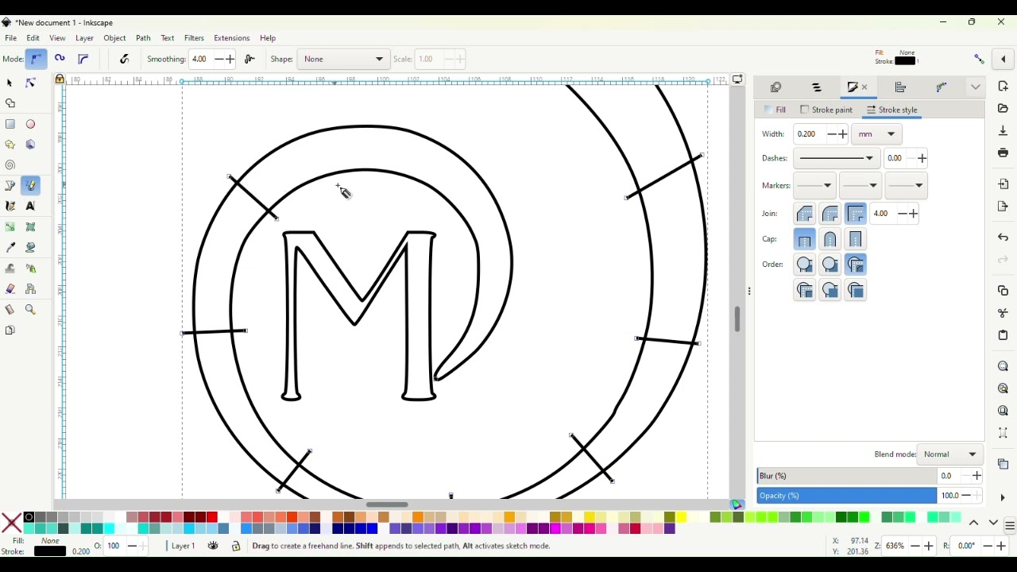Screen dimensions: 1017x572
Task: Click the stroke Width input field
Action: click(x=810, y=135)
